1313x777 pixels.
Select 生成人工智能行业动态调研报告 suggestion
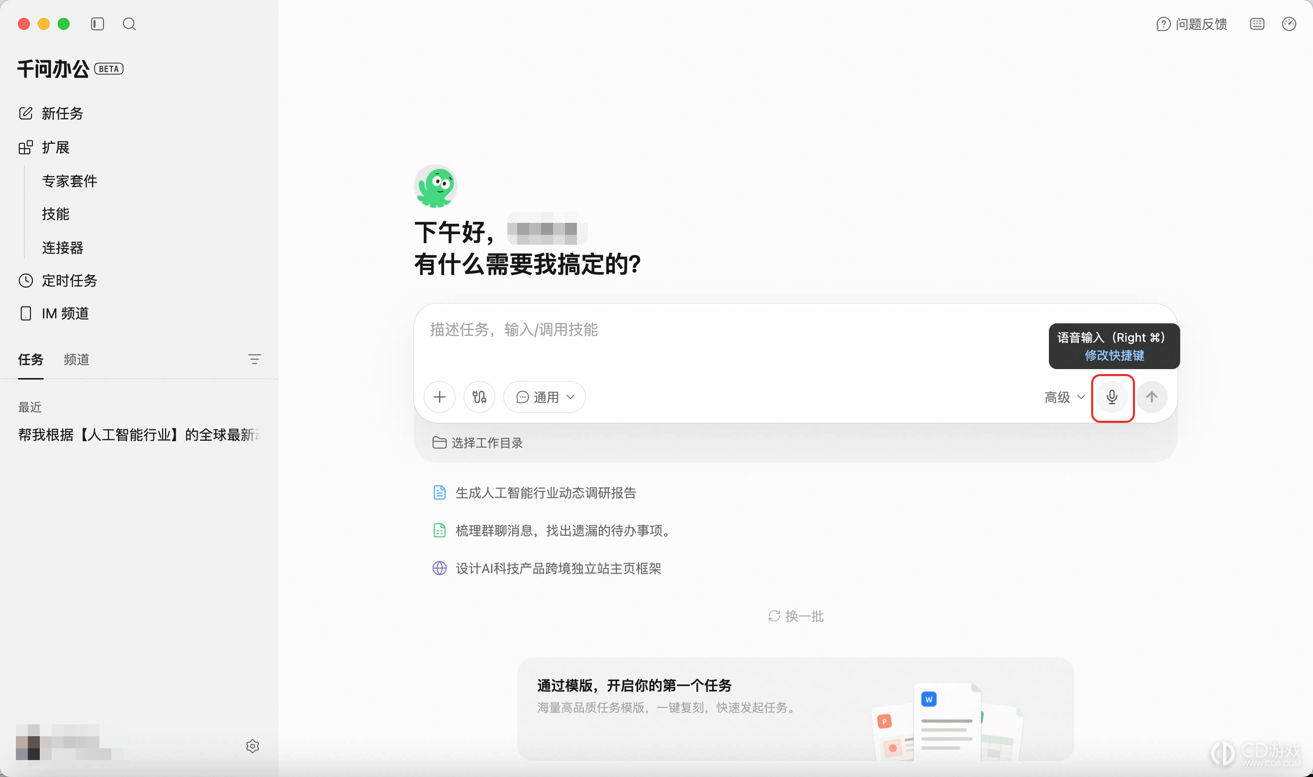click(x=534, y=492)
